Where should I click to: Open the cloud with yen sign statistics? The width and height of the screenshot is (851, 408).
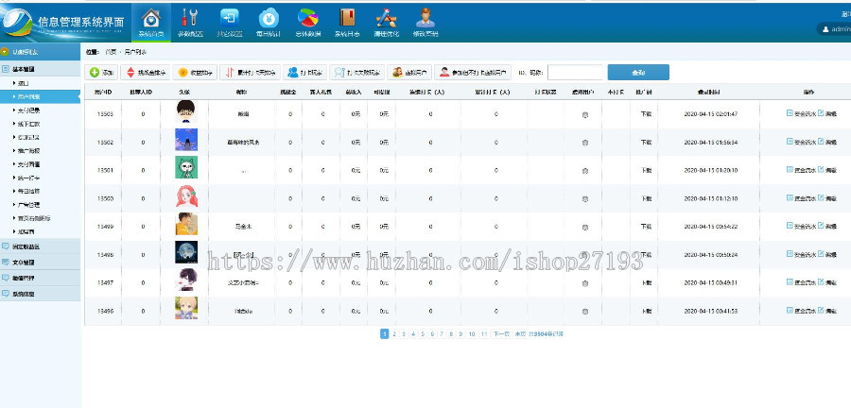[269, 23]
